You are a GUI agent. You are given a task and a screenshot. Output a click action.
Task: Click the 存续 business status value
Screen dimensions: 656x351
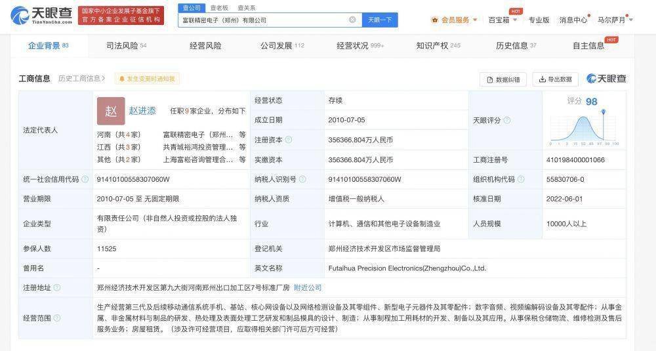click(335, 100)
